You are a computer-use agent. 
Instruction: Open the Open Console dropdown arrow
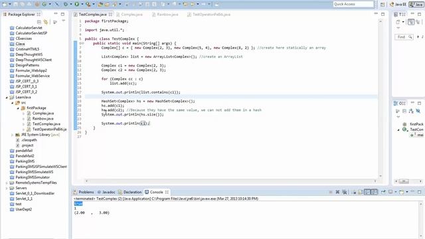pos(407,192)
